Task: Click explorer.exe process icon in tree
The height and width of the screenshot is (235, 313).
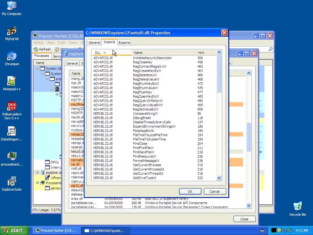Action: point(42,173)
